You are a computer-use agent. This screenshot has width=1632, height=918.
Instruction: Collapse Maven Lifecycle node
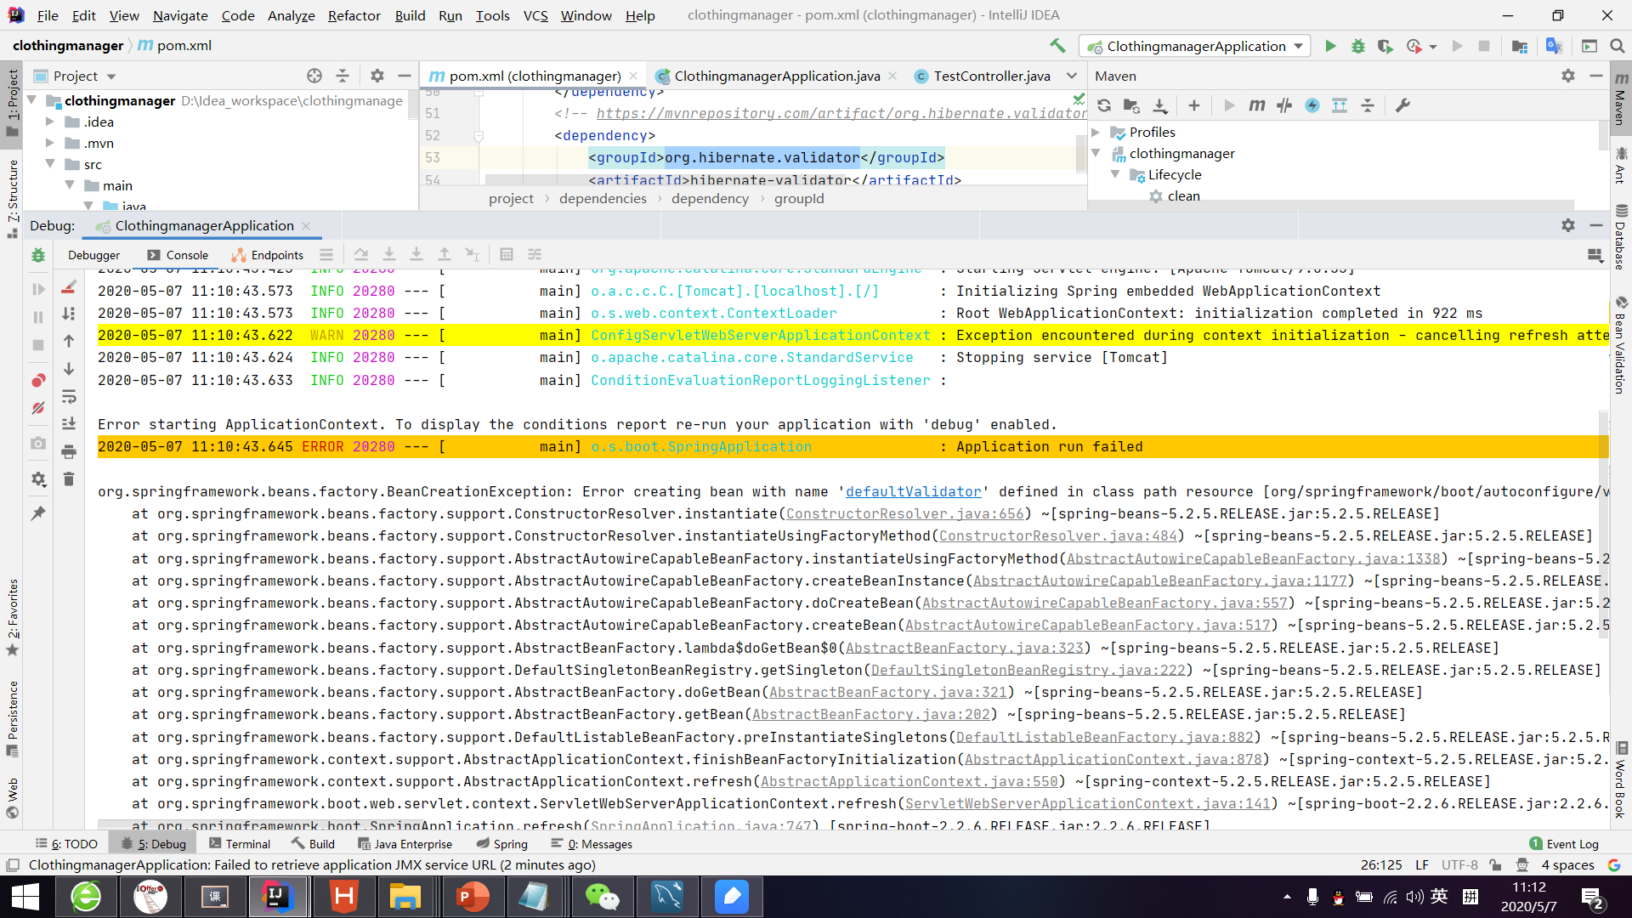[1115, 174]
